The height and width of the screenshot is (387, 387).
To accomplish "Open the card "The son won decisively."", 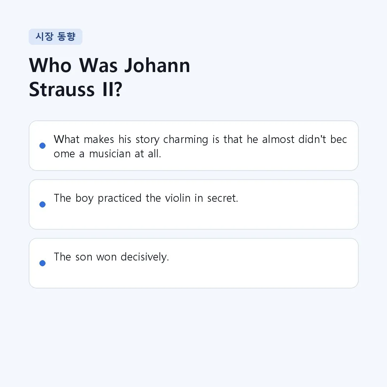I will [x=193, y=263].
